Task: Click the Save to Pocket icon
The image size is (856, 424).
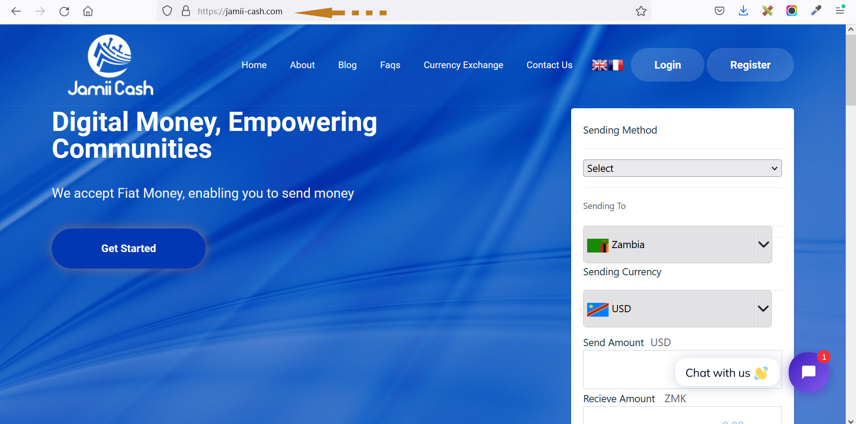Action: pos(719,11)
